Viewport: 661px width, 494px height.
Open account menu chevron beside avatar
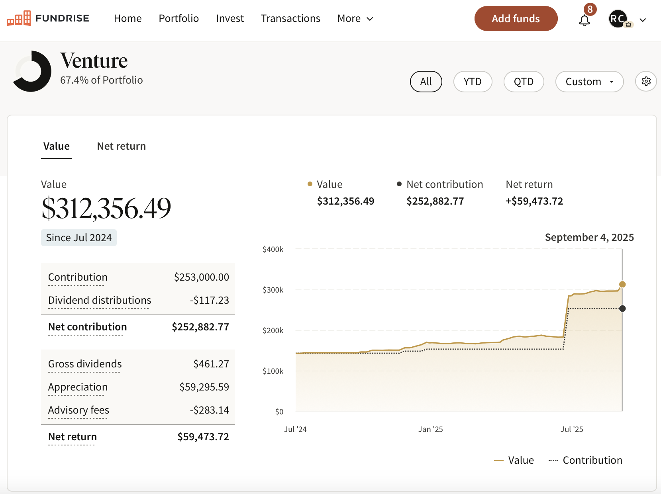coord(643,20)
